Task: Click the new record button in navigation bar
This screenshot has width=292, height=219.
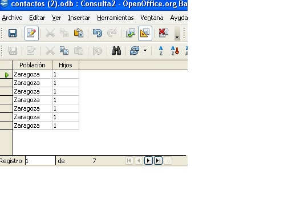Action: 168,161
